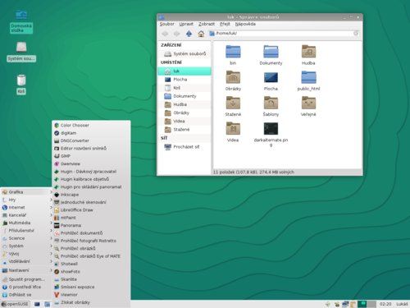Launch Color Chooser from the Grafika menu
410x308 pixels.
(x=91, y=125)
